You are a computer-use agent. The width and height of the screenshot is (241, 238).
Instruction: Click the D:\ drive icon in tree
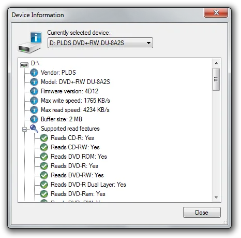(x=24, y=65)
